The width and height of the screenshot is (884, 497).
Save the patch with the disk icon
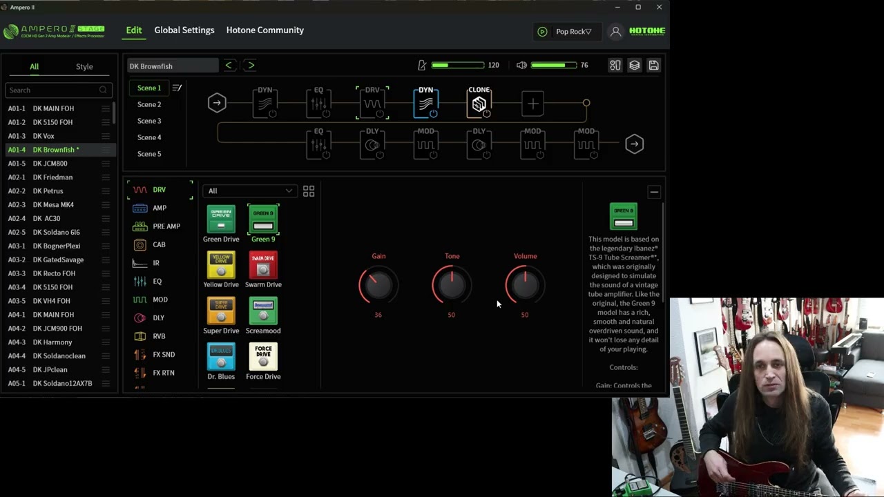pyautogui.click(x=653, y=65)
